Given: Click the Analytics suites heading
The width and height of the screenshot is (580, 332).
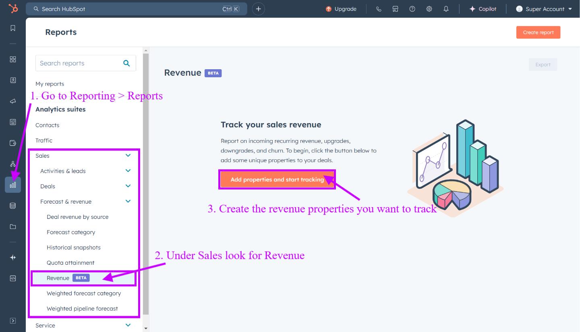Looking at the screenshot, I should click(x=60, y=109).
